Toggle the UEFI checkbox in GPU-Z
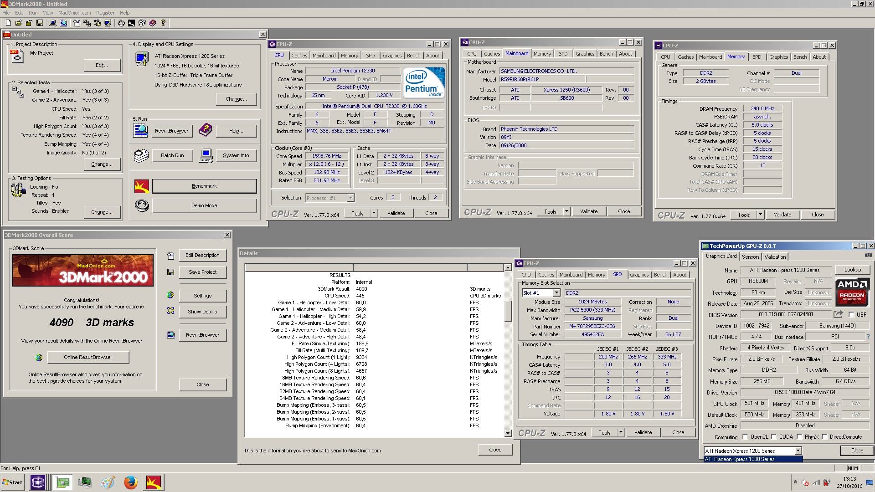 point(851,314)
